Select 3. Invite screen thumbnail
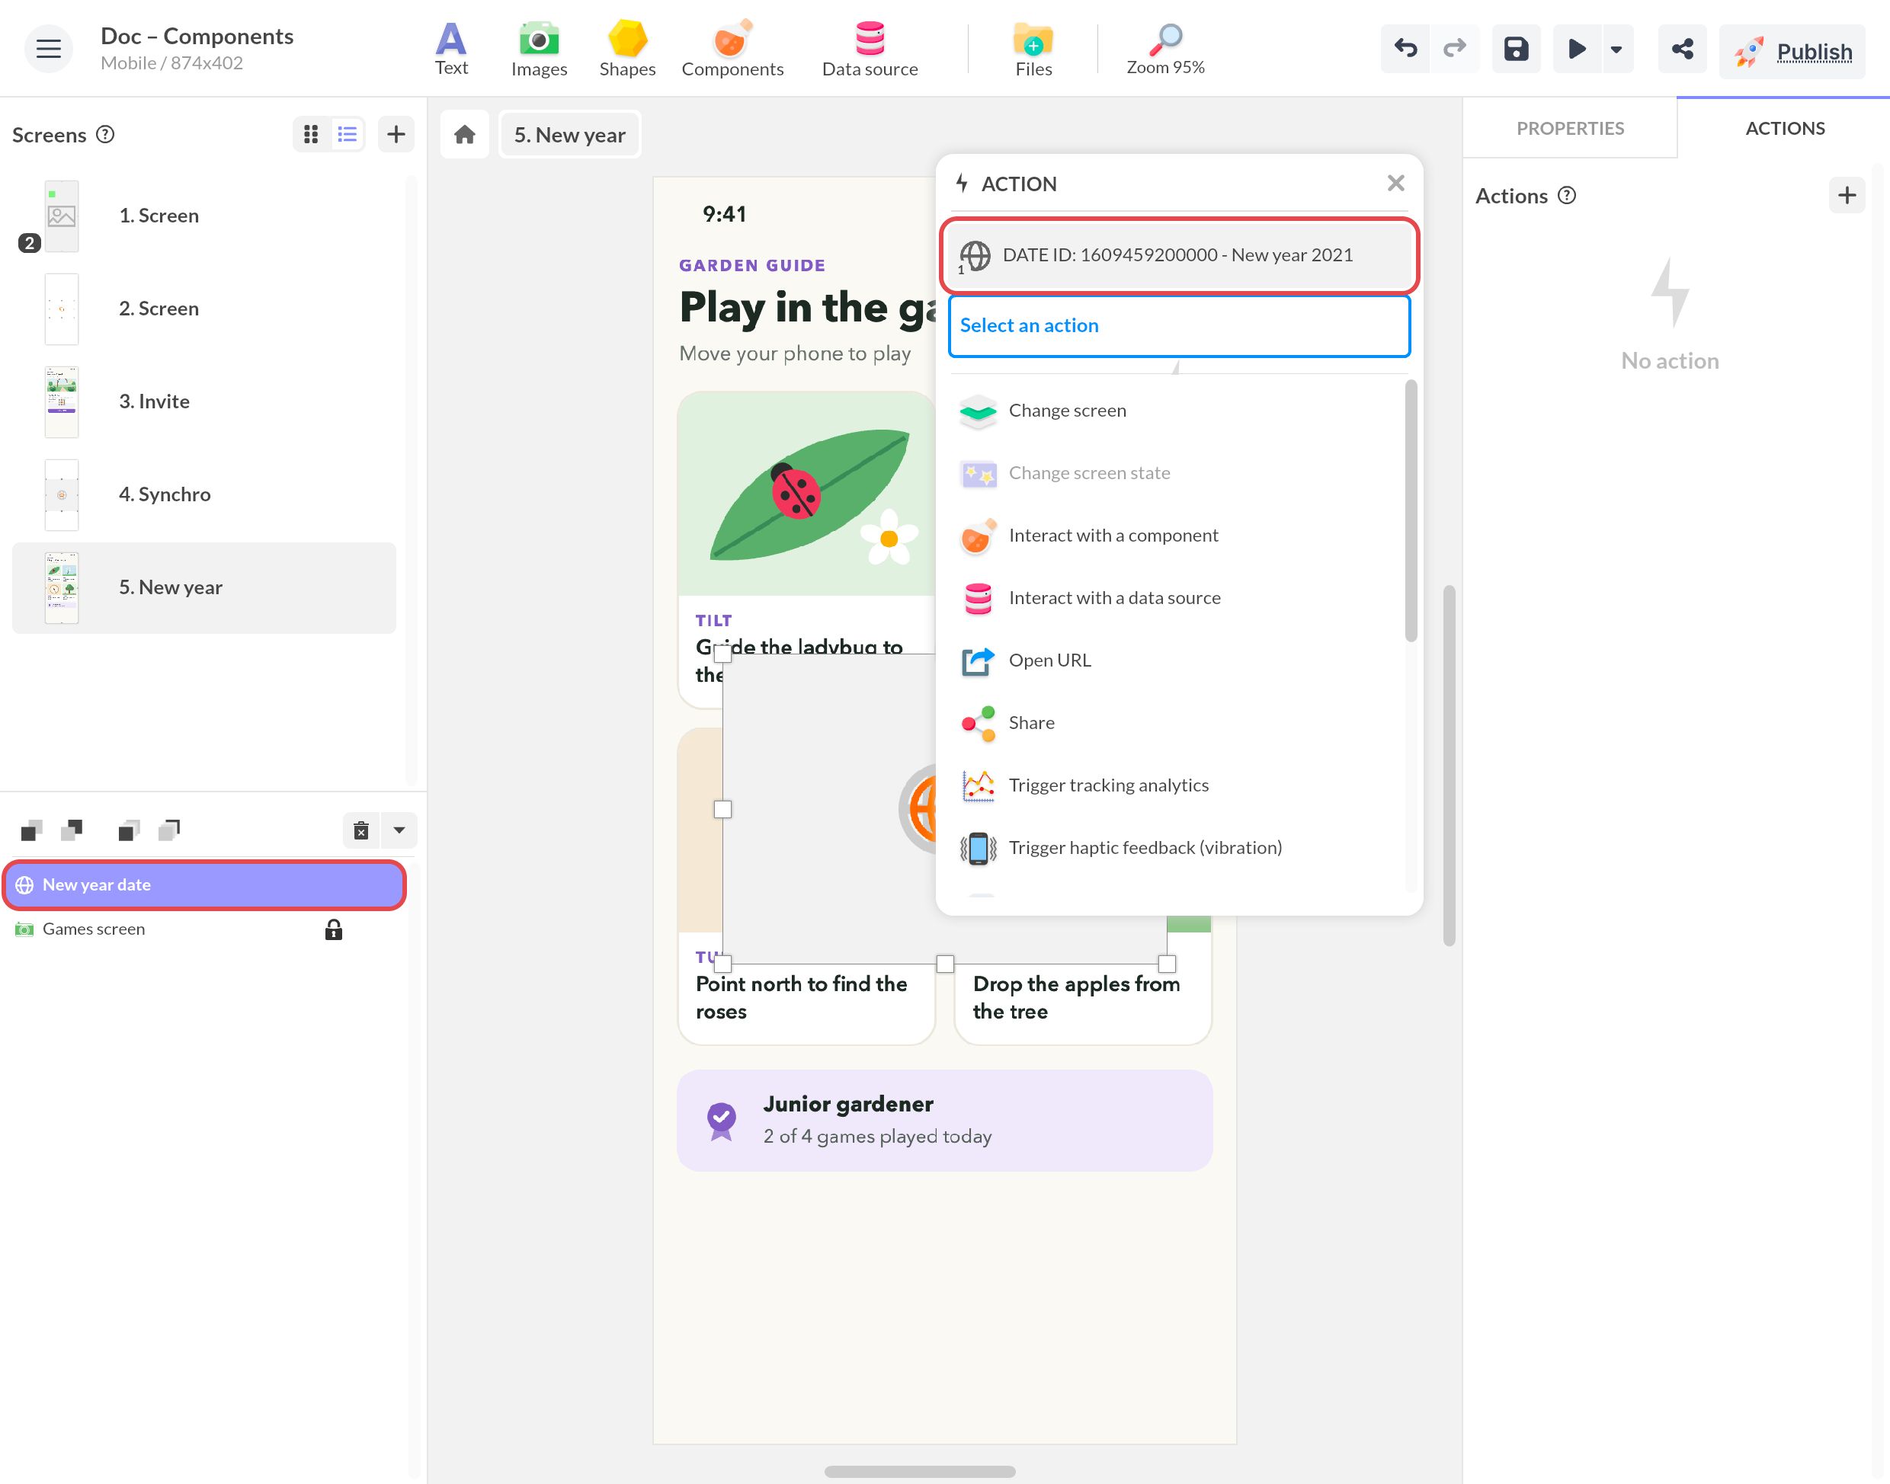Viewport: 1890px width, 1484px height. point(62,401)
